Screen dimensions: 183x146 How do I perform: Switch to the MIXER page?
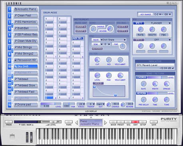(113, 122)
